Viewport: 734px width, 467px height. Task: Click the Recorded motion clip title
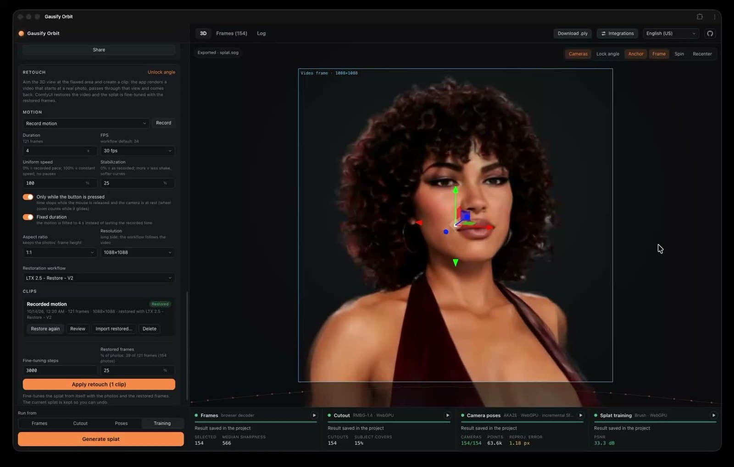[x=47, y=304]
